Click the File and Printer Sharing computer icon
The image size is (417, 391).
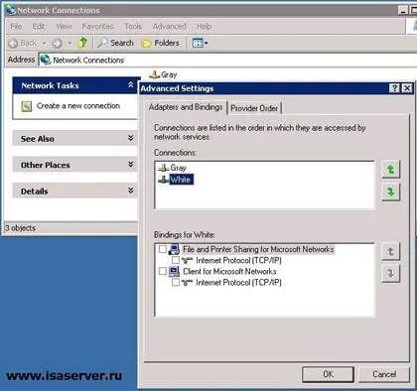pyautogui.click(x=174, y=249)
